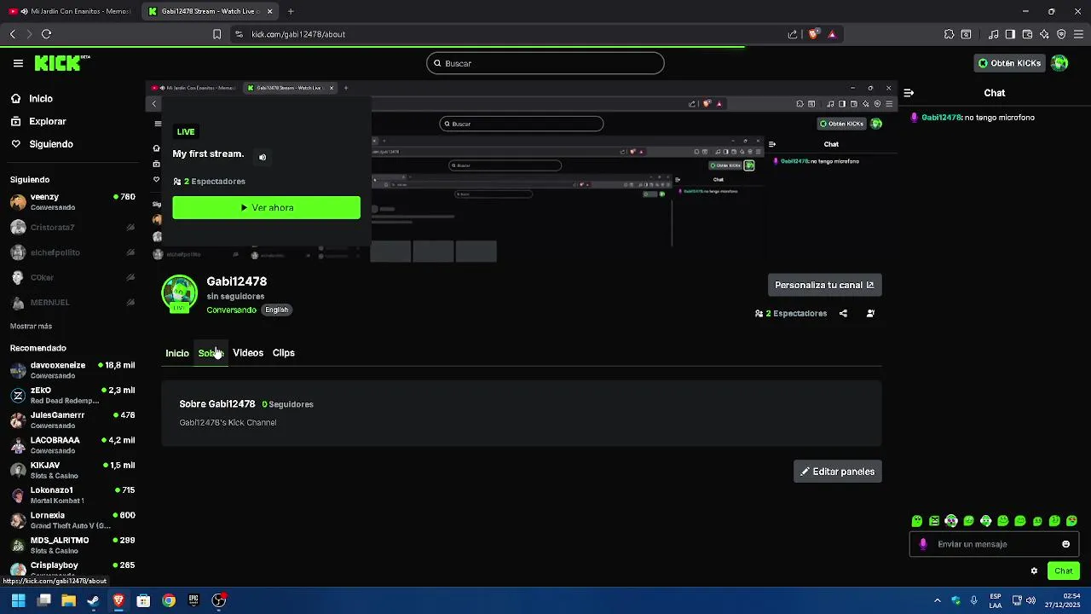Image resolution: width=1091 pixels, height=614 pixels.
Task: Show hidden system tray icons
Action: 938,600
